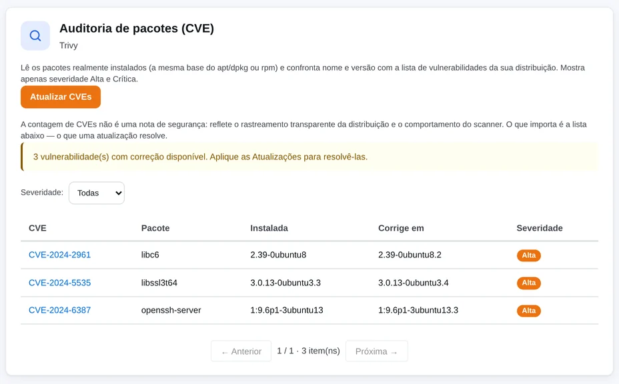Click the Atualizar CVEs button
The height and width of the screenshot is (384, 619).
tap(61, 97)
